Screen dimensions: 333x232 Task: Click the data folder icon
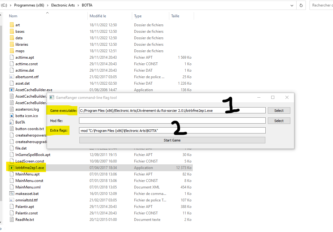[12, 38]
